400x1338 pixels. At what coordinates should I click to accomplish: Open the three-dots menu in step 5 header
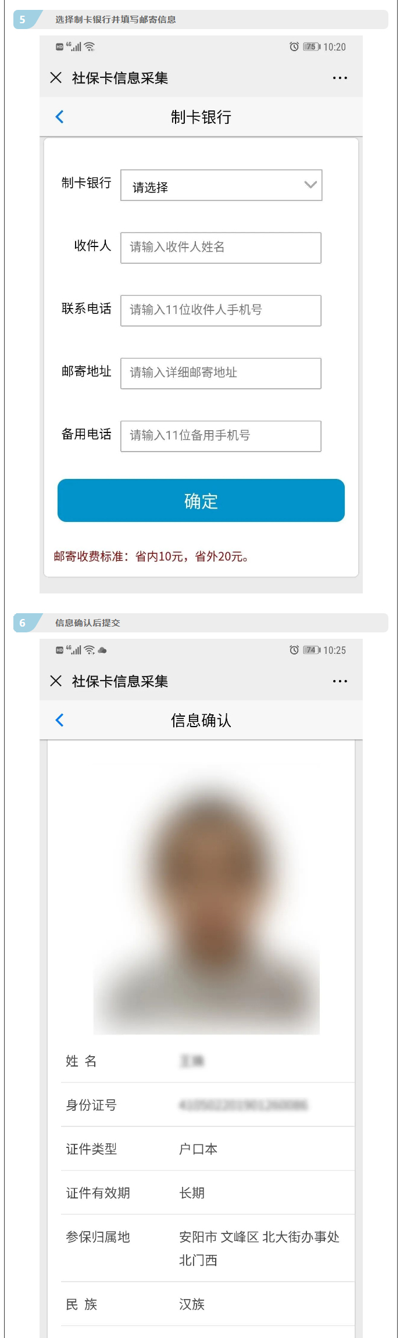[340, 77]
